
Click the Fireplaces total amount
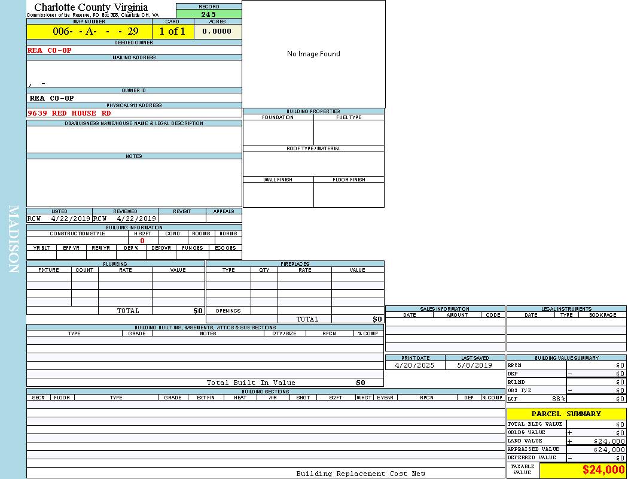[x=377, y=320]
